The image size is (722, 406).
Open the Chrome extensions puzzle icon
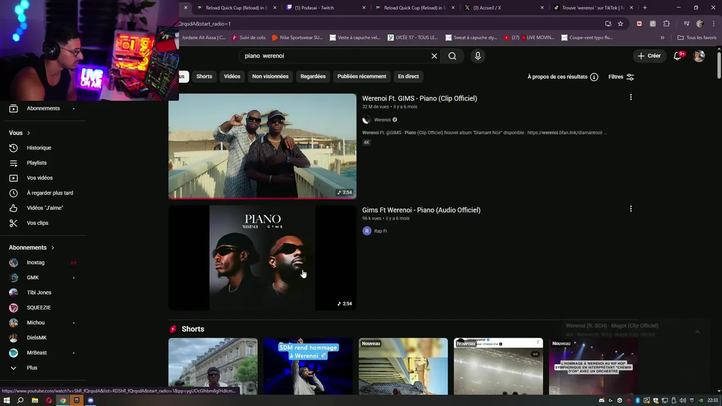[667, 24]
